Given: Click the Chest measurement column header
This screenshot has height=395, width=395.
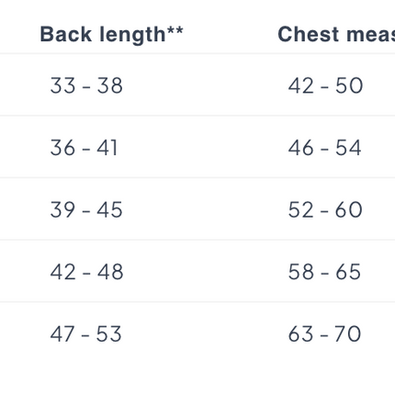Looking at the screenshot, I should coord(336,34).
